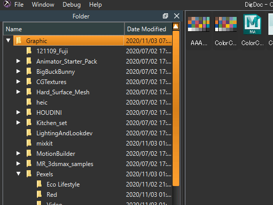Open the Window menu
Viewport: 273px width, 205px height.
(x=43, y=5)
